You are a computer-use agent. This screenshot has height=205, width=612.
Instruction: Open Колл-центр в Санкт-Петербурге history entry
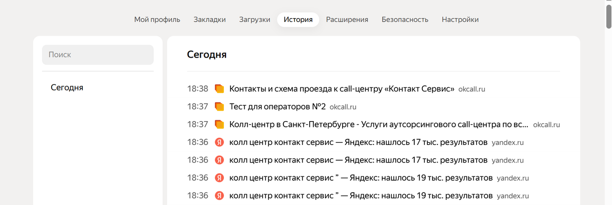pyautogui.click(x=379, y=124)
